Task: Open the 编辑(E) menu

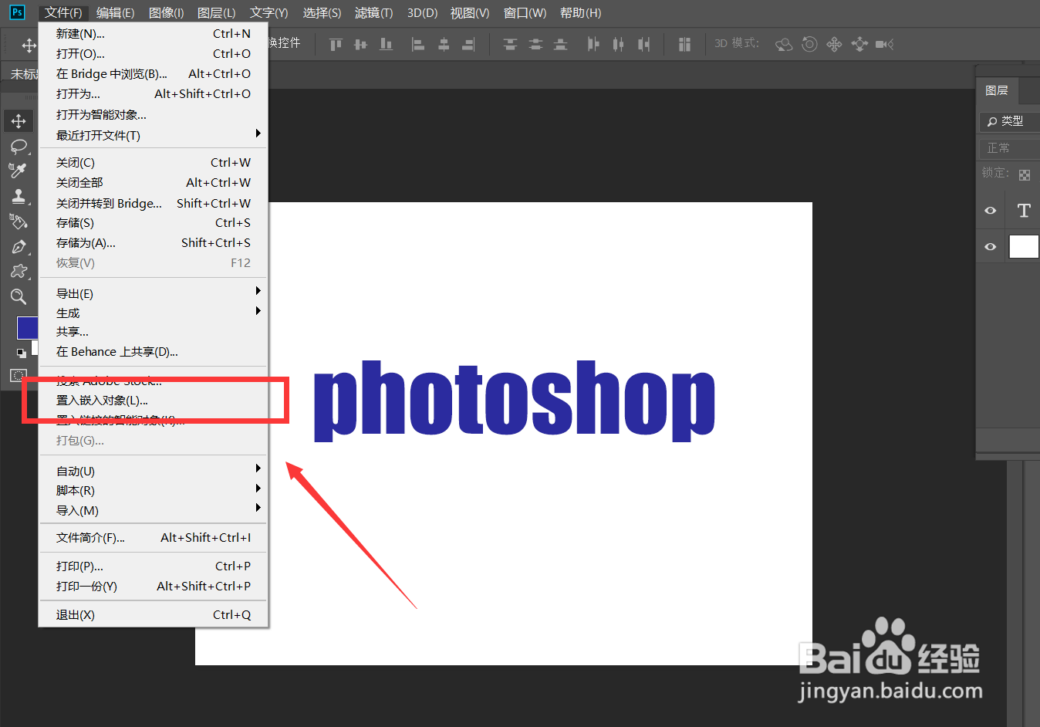Action: tap(115, 13)
